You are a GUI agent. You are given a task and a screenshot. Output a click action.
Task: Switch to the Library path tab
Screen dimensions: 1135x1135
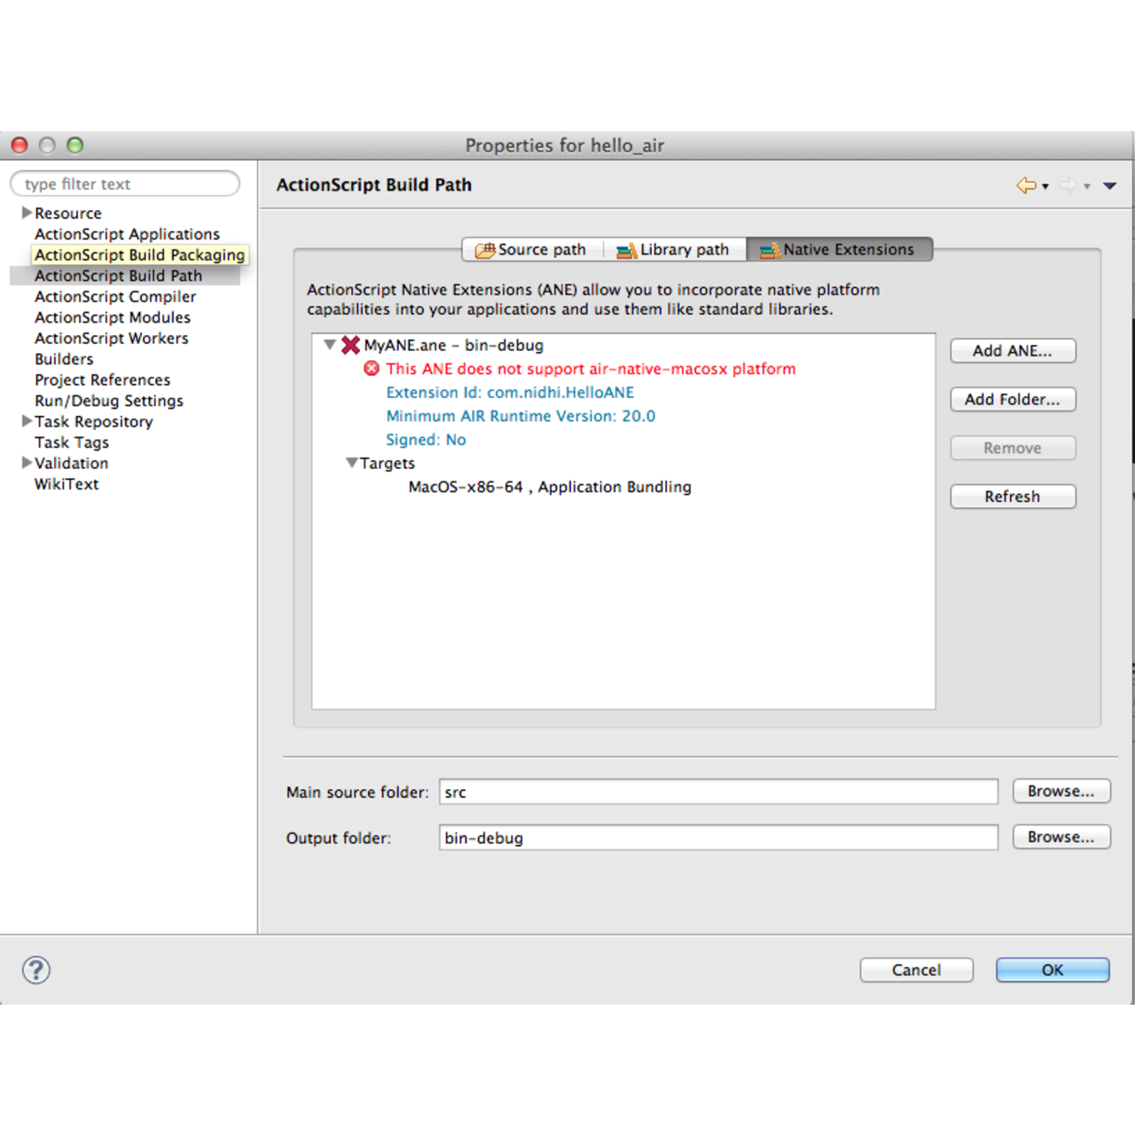683,249
